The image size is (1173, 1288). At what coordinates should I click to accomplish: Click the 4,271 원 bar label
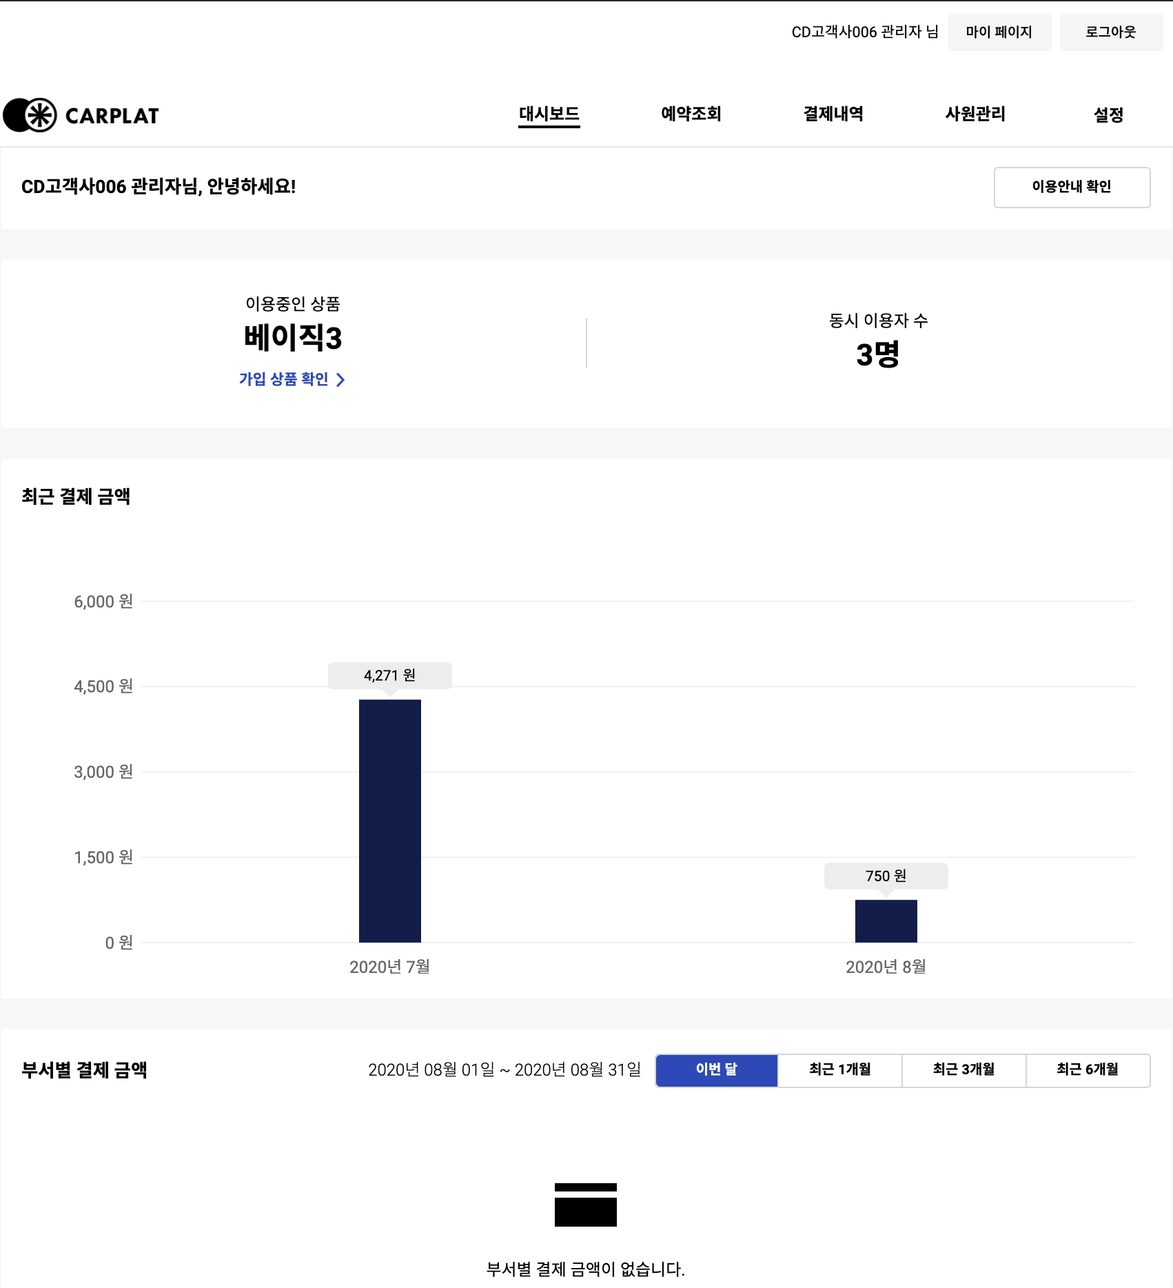tap(390, 676)
